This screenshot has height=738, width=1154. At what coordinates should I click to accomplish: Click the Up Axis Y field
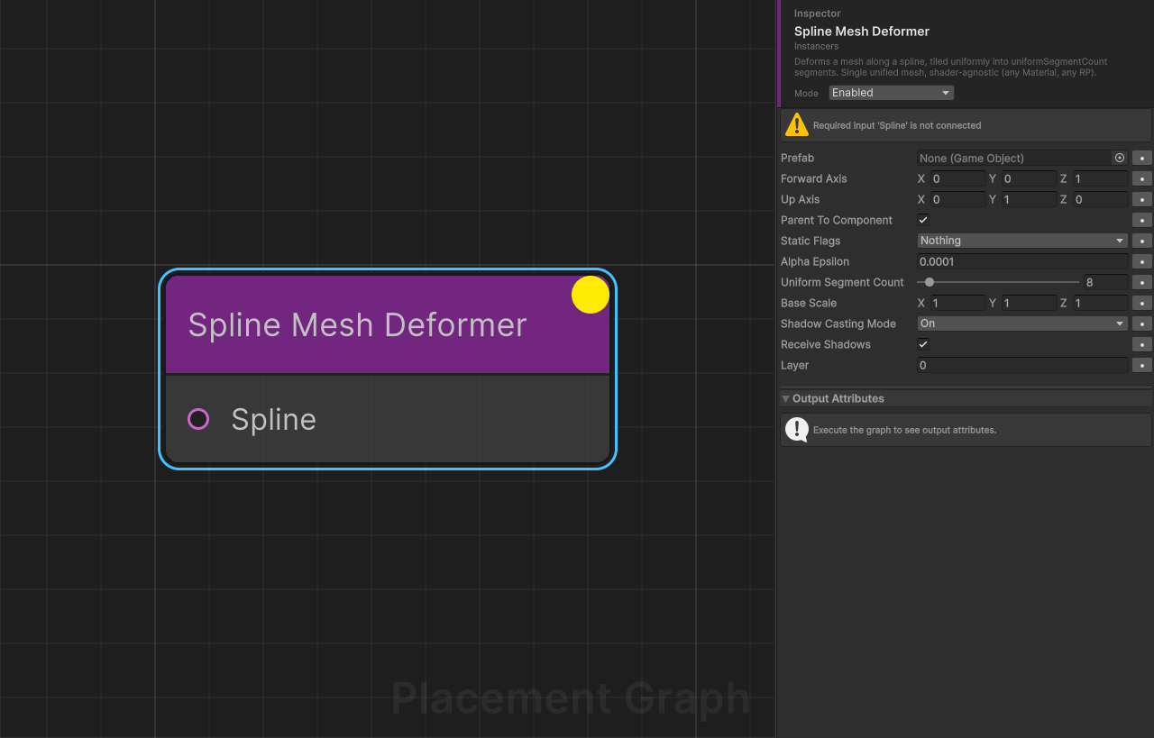click(x=1029, y=199)
